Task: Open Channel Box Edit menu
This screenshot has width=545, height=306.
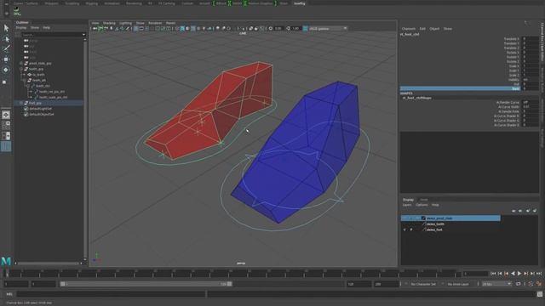Action: pos(422,29)
